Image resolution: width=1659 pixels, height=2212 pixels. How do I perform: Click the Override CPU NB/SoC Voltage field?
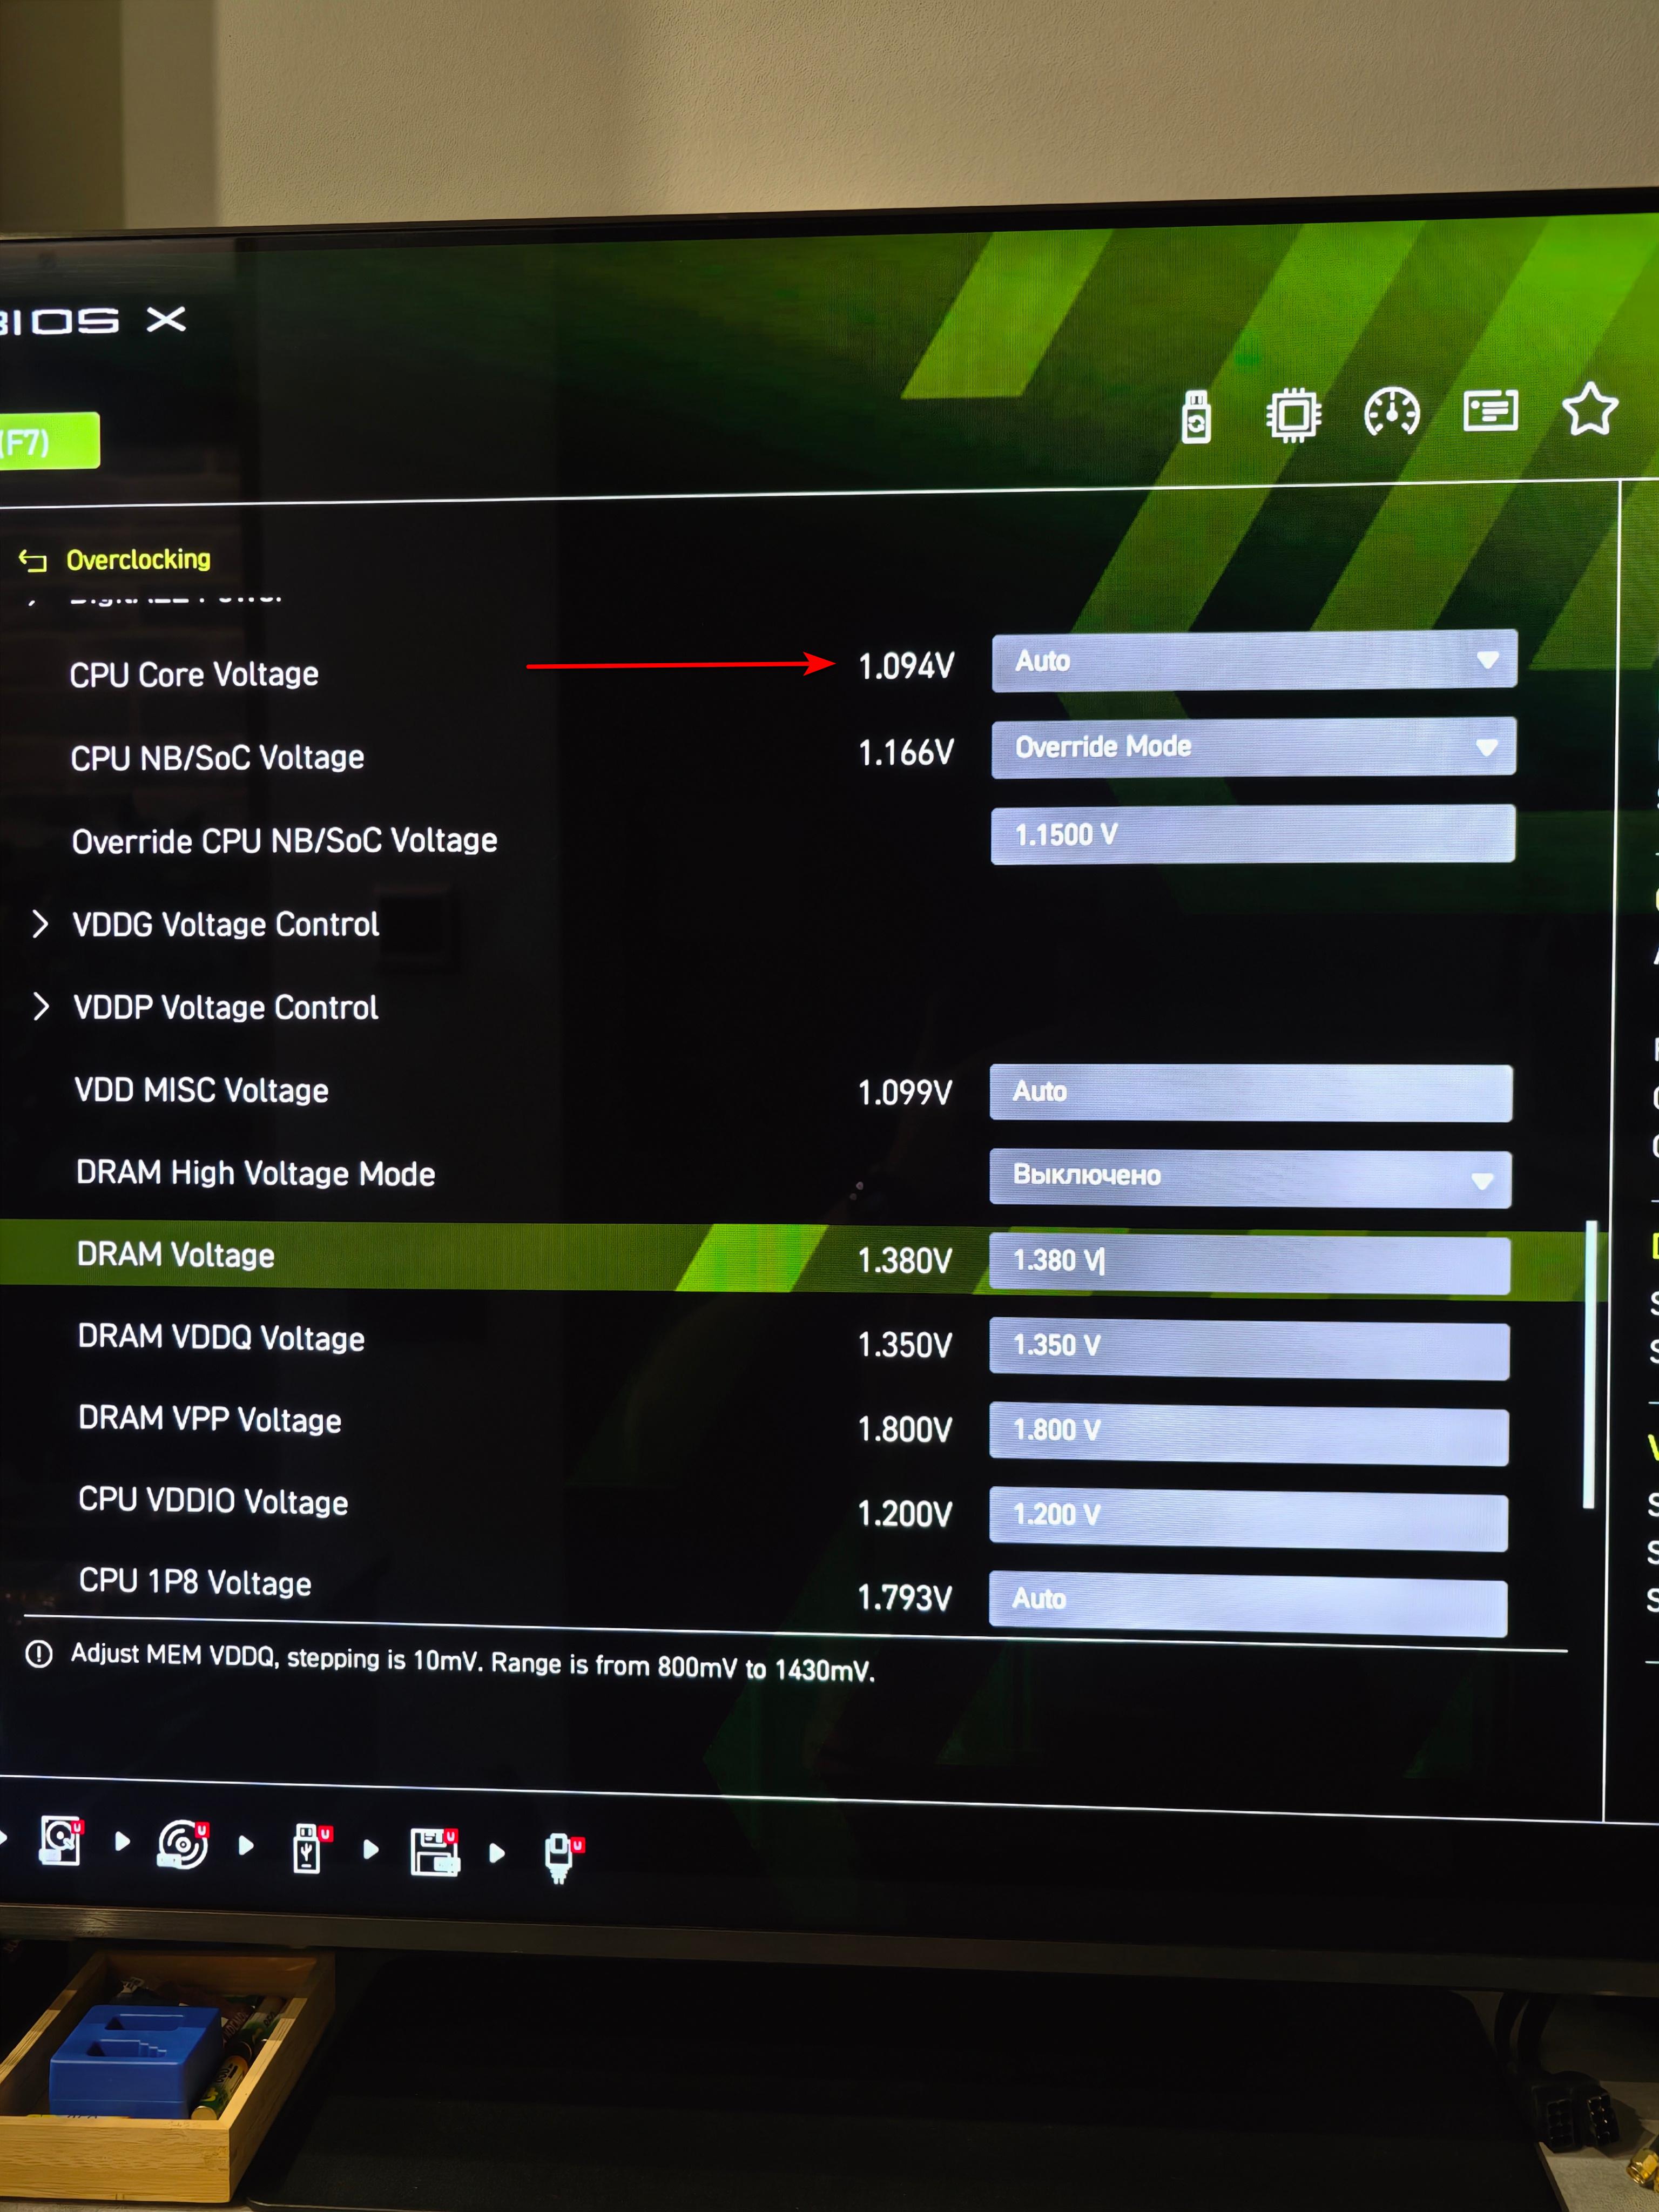[x=1252, y=834]
